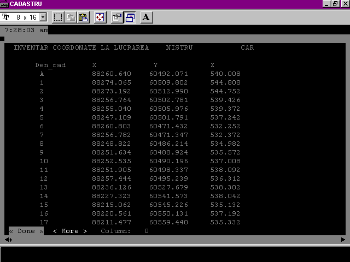The height and width of the screenshot is (262, 350).
Task: Click the Copy toolbar icon
Action: click(x=71, y=17)
